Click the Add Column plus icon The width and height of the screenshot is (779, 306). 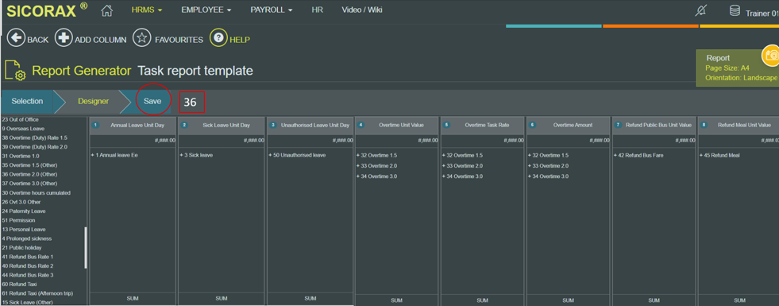64,38
